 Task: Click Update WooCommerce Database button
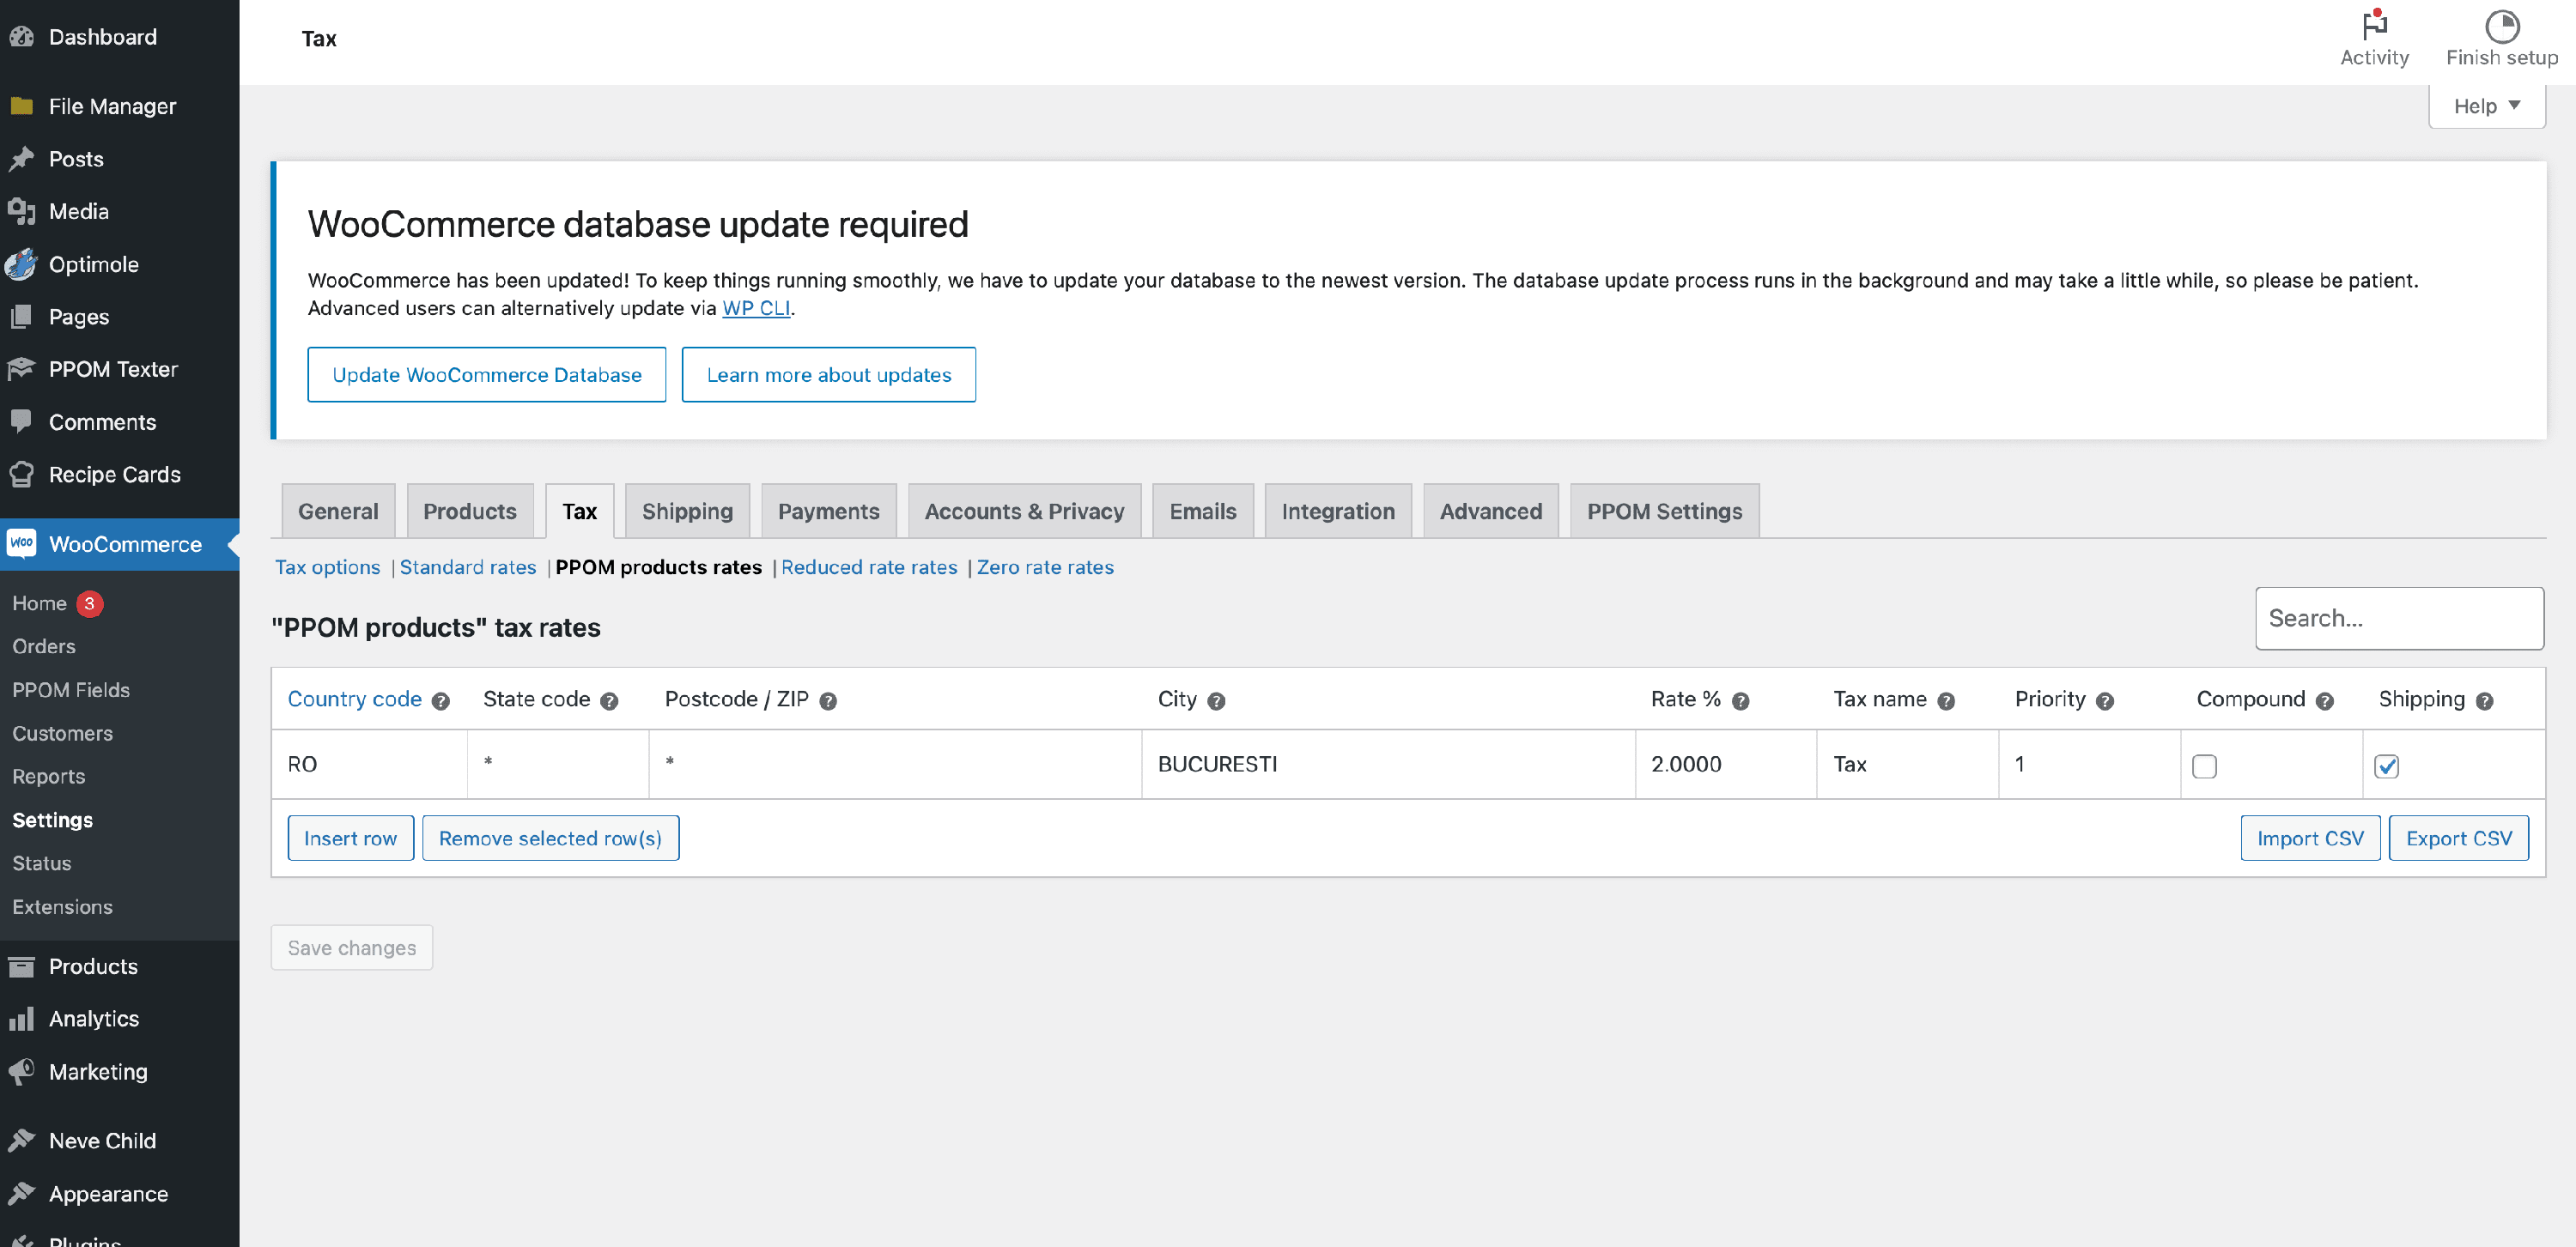pyautogui.click(x=487, y=375)
